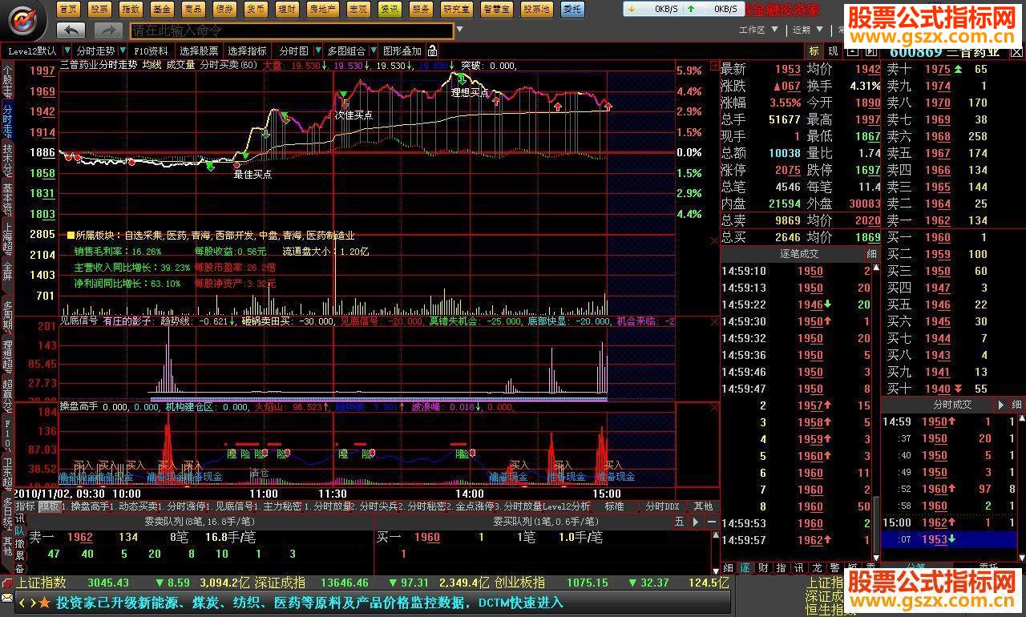This screenshot has width=1026, height=617.
Task: Expand the 多图组合 dropdown arrow
Action: pos(374,51)
